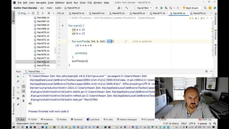Open Search Everywhere magnifier icon

[x=205, y=8]
